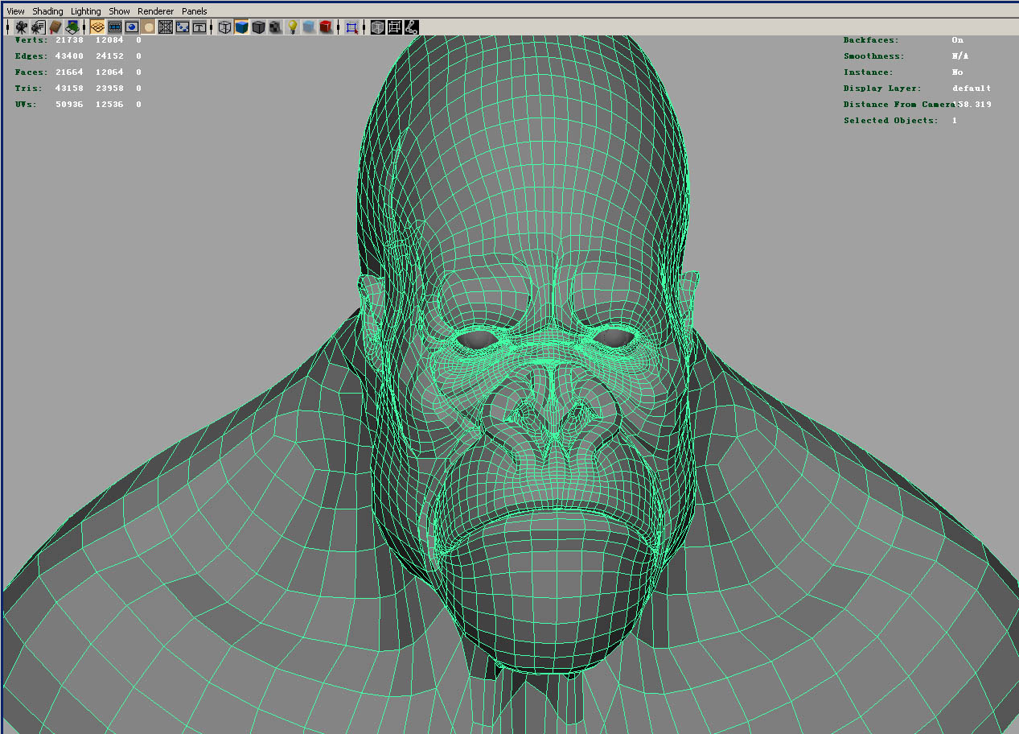
Task: Click the selected Verts value "12084"
Action: (110, 39)
